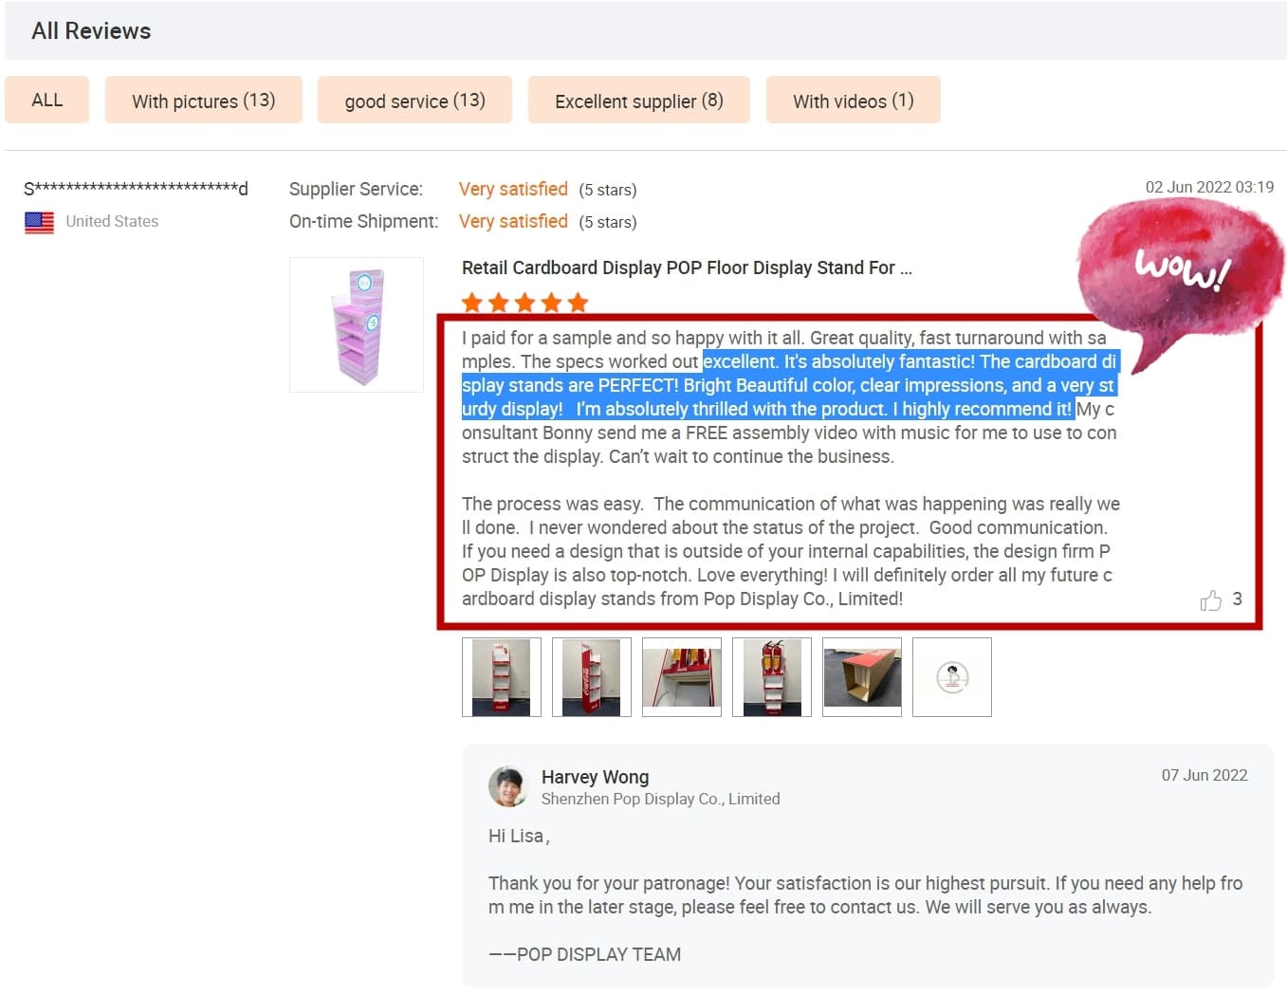The height and width of the screenshot is (995, 1287).
Task: Click the thumbs-up helpful icon
Action: pos(1210,600)
